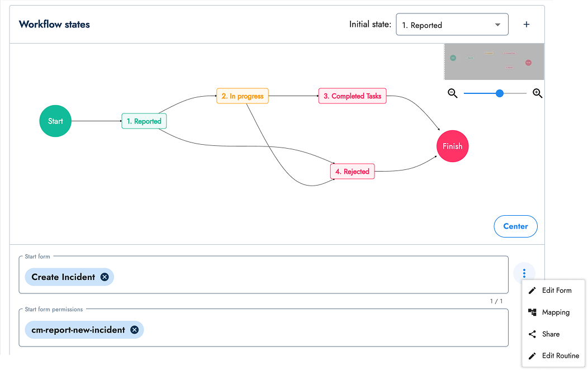Viewport: 588px width, 370px height.
Task: Remove the Create Incident chip
Action: click(x=105, y=277)
